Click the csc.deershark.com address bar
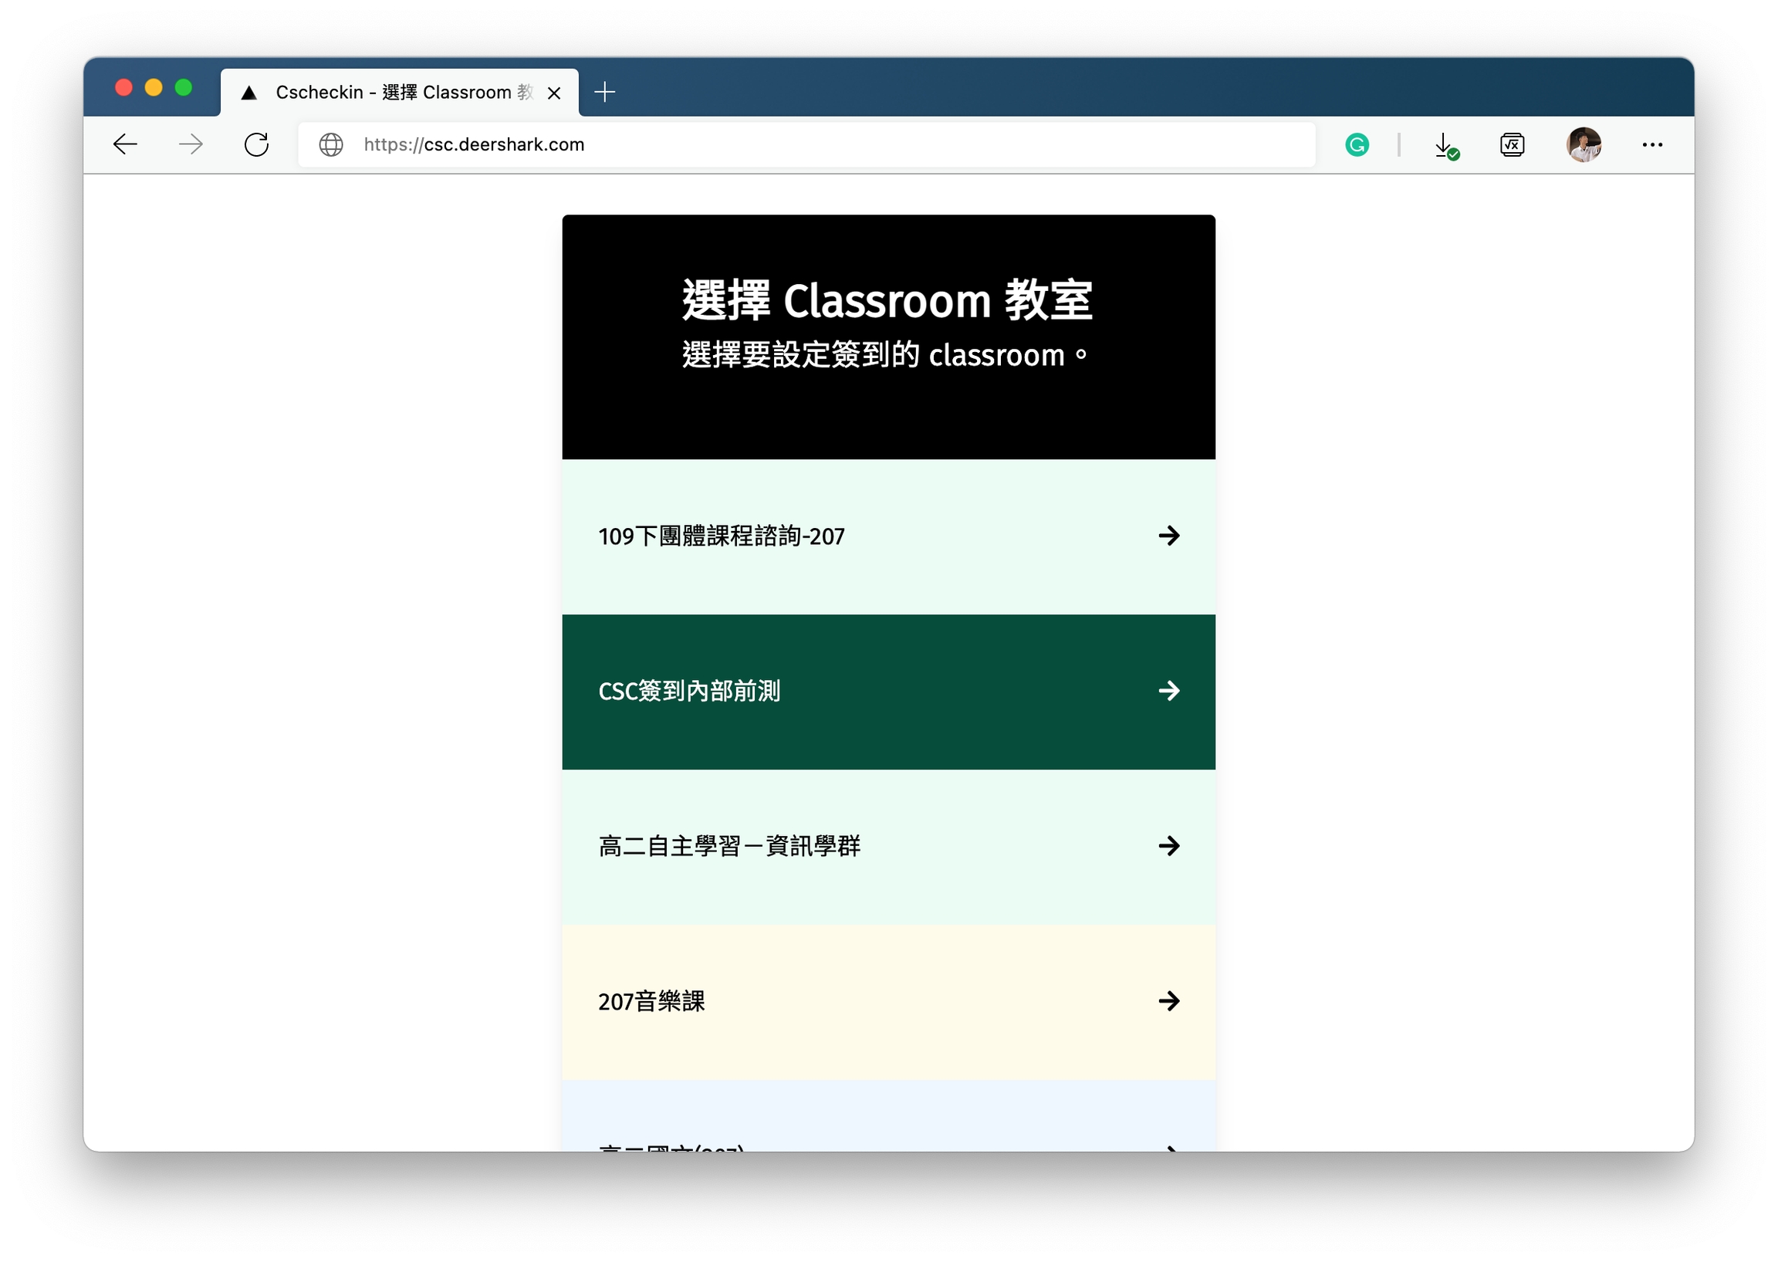Viewport: 1778px width, 1262px height. pyautogui.click(x=777, y=144)
